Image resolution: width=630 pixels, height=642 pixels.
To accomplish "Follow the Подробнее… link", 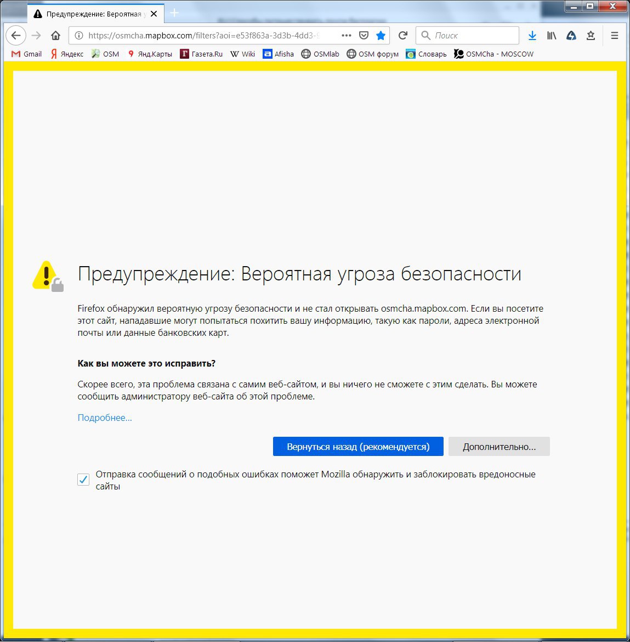I will pyautogui.click(x=105, y=418).
